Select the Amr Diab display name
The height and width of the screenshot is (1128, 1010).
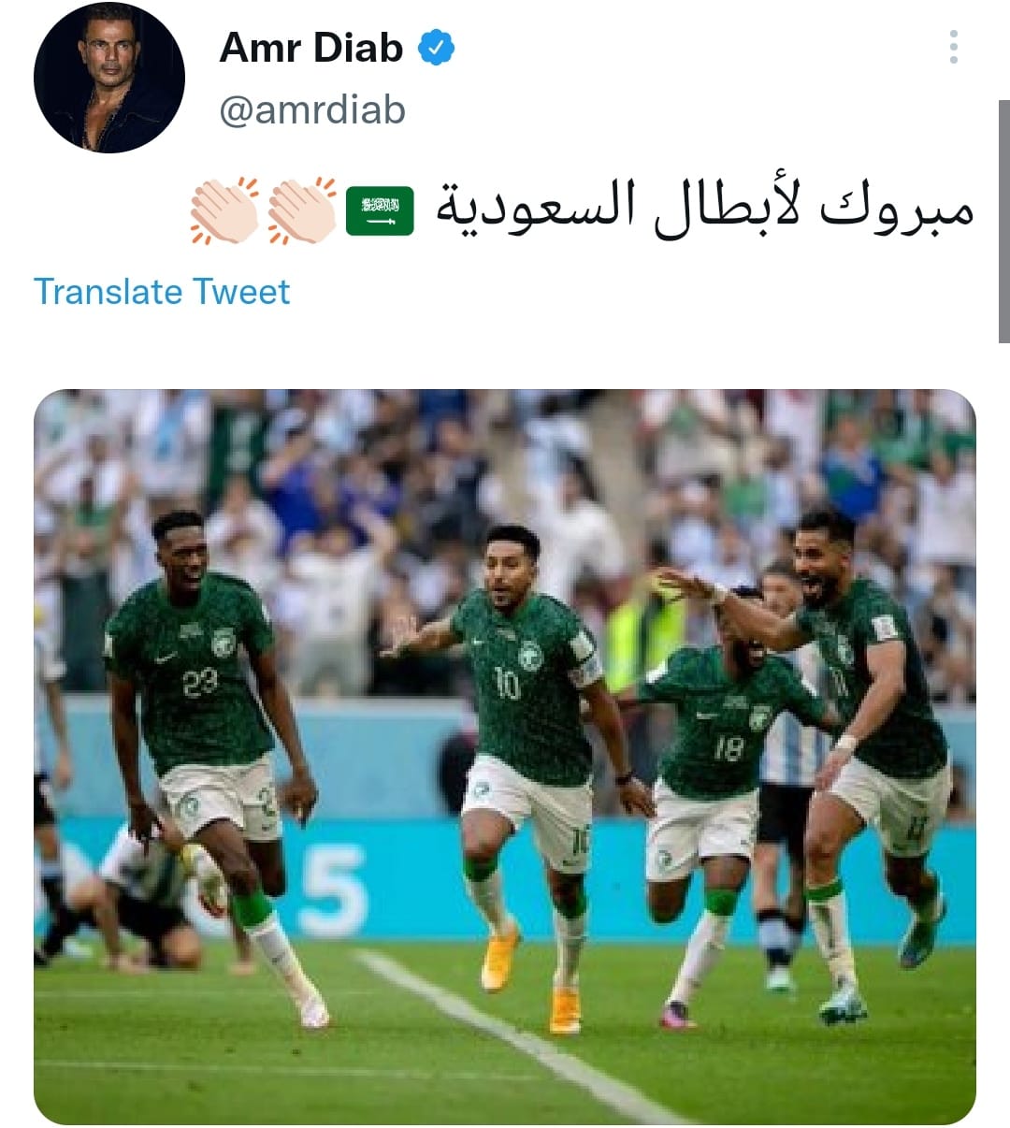[311, 48]
